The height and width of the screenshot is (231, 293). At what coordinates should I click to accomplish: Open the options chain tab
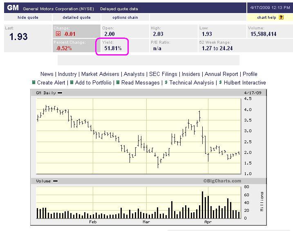125,18
